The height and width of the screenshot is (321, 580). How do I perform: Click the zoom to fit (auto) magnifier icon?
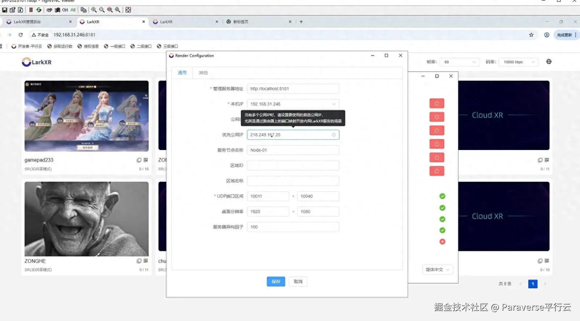coord(118,10)
